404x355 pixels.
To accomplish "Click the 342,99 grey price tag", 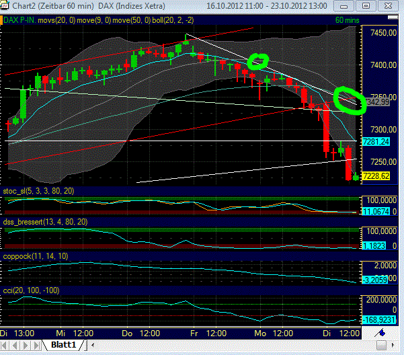I will (378, 102).
